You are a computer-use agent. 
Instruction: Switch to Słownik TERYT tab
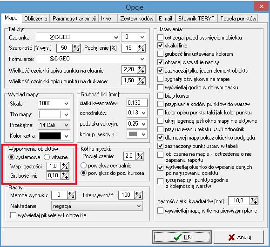point(196,19)
